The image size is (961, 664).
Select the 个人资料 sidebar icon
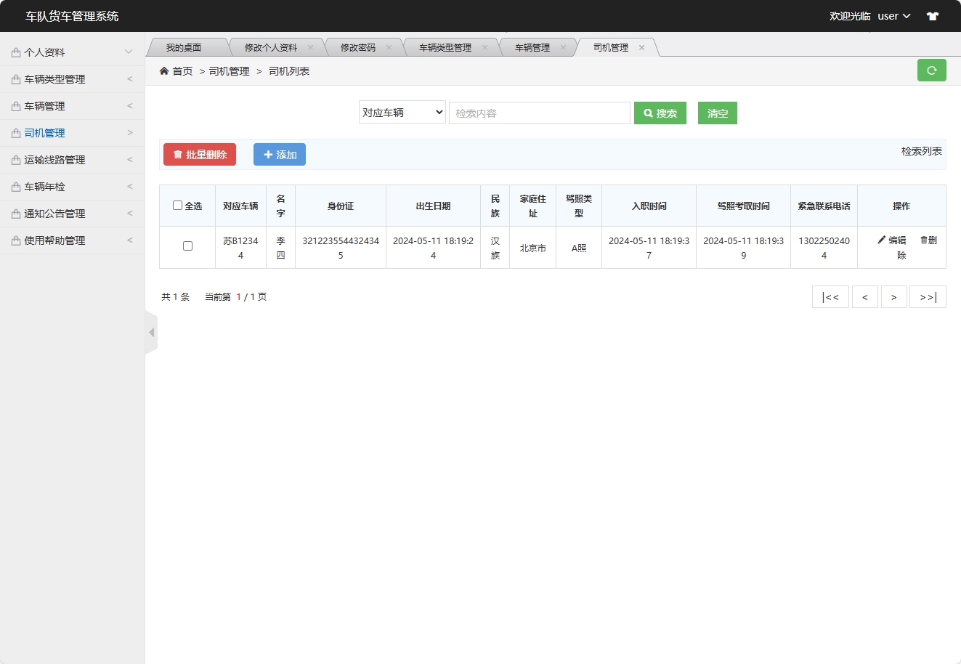15,52
